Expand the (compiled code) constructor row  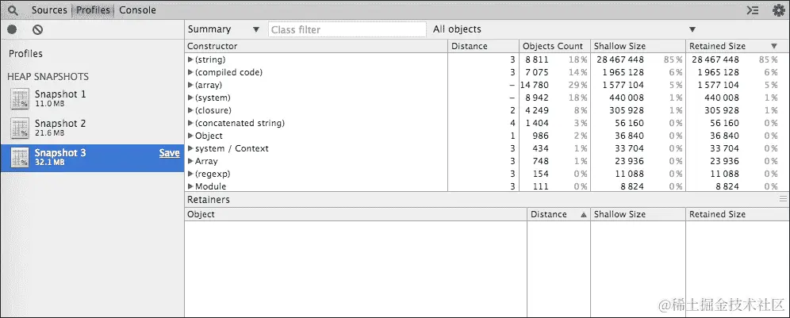pos(190,72)
